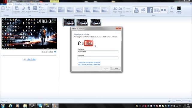Open the Movie Maker application menu button
The width and height of the screenshot is (192, 108).
pyautogui.click(x=3, y=4)
